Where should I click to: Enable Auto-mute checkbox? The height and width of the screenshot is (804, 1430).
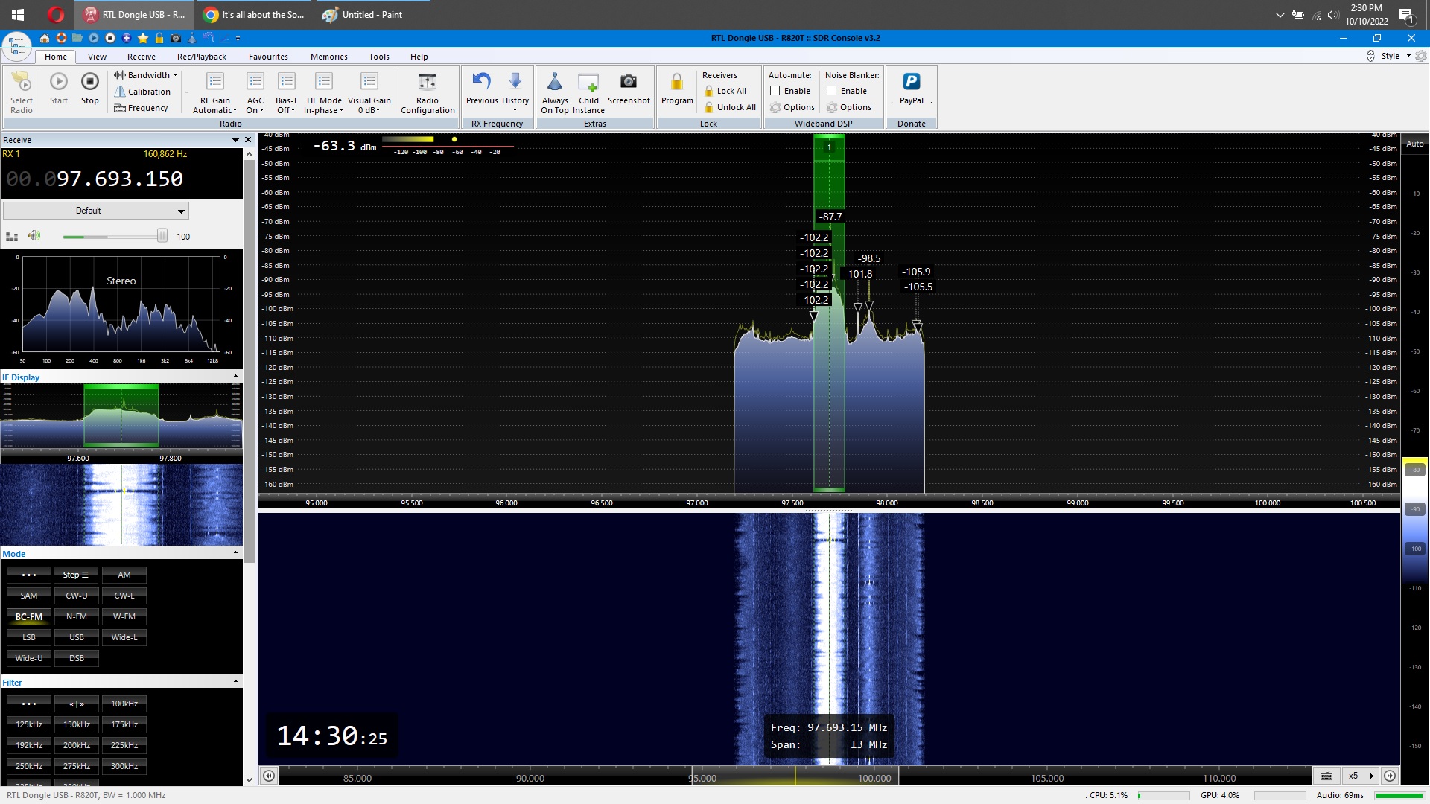coord(775,91)
